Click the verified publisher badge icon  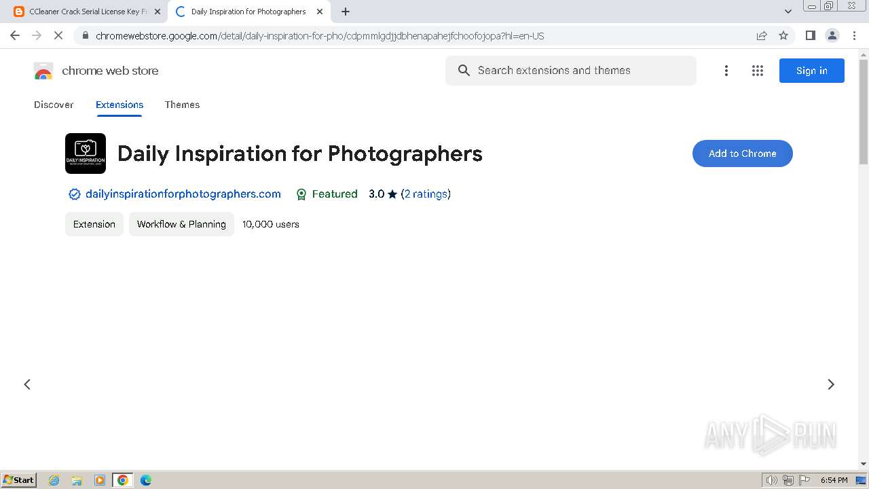[x=75, y=194]
